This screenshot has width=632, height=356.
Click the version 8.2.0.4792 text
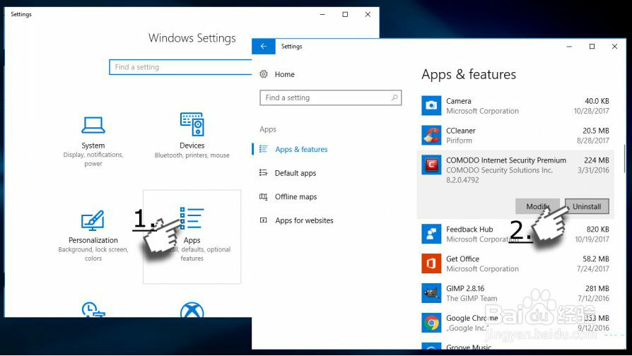pyautogui.click(x=463, y=179)
